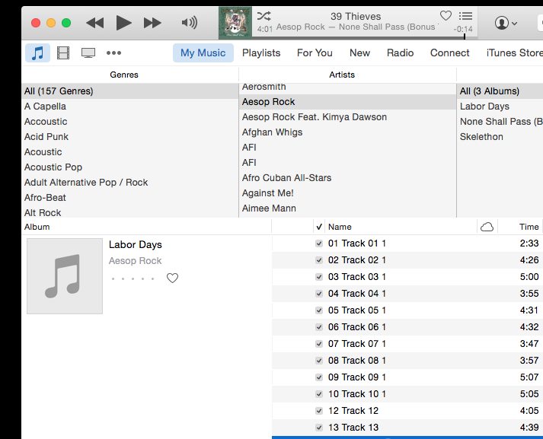
Task: Open the More libraries ellipsis menu
Action: pyautogui.click(x=114, y=53)
